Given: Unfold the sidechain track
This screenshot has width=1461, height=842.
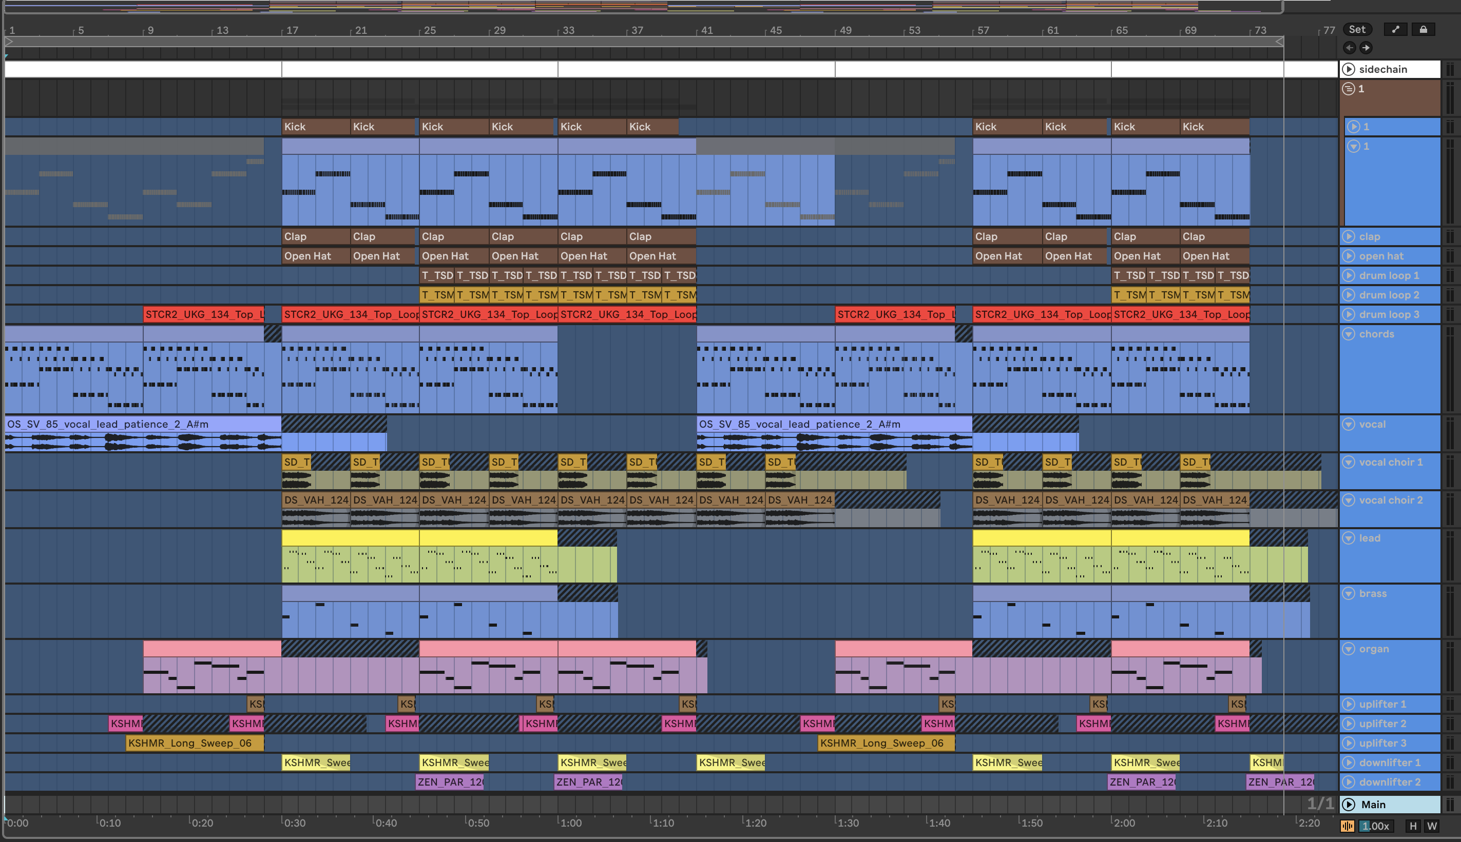Looking at the screenshot, I should tap(1349, 69).
